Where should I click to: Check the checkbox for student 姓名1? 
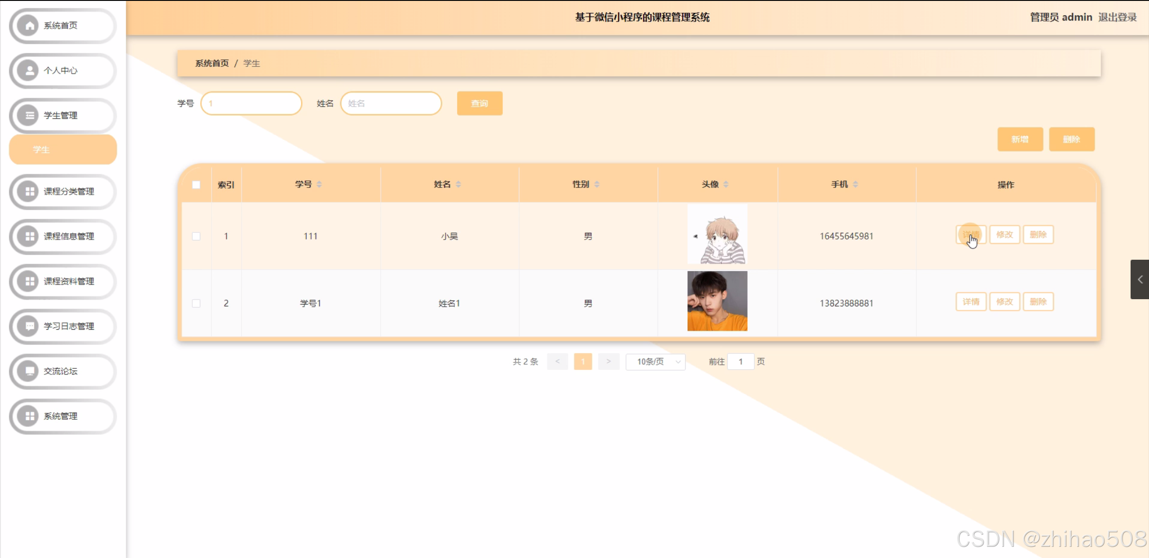pyautogui.click(x=196, y=303)
